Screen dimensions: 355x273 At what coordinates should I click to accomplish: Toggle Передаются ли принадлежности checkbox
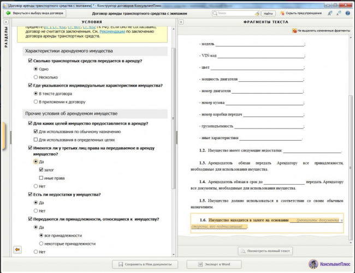30,219
